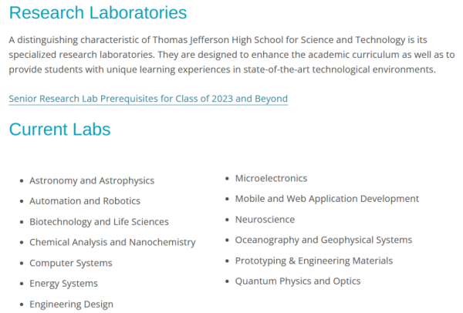Click Engineering Design lab item
Viewport: 463px width, 313px height.
tap(71, 305)
